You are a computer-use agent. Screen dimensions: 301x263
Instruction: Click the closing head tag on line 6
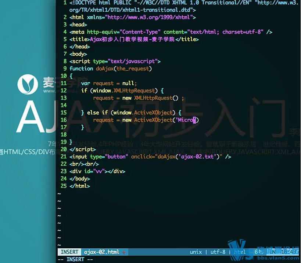80,47
